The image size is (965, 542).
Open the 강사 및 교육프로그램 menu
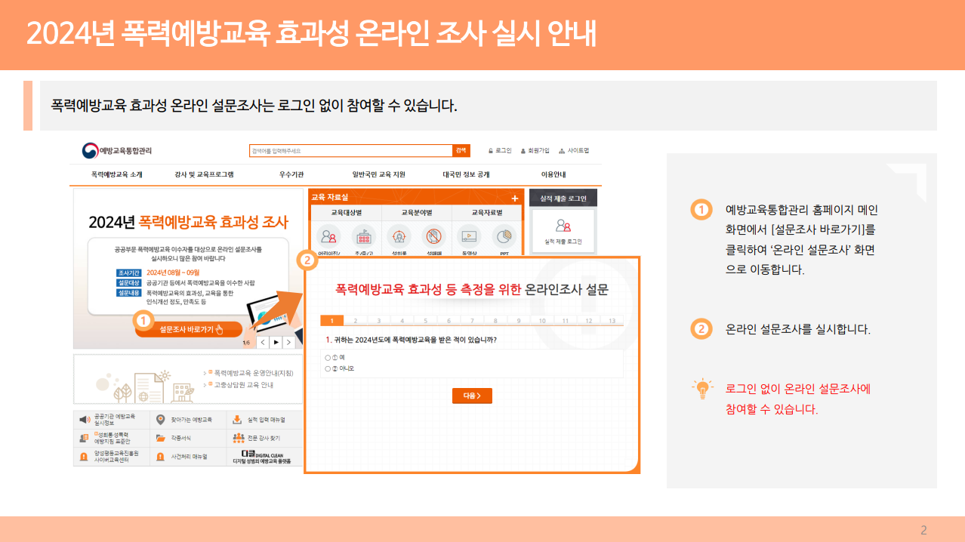(x=204, y=174)
